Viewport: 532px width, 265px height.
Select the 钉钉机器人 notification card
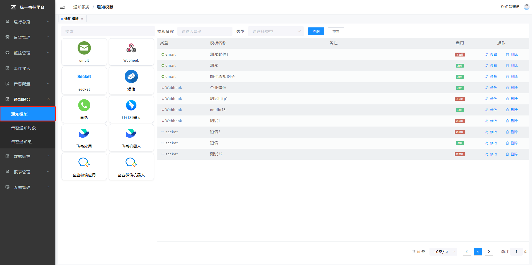(131, 109)
